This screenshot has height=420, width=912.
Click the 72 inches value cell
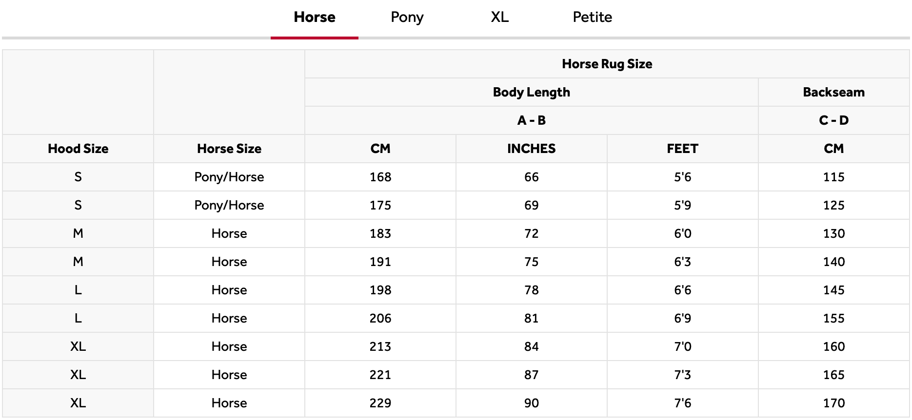531,233
